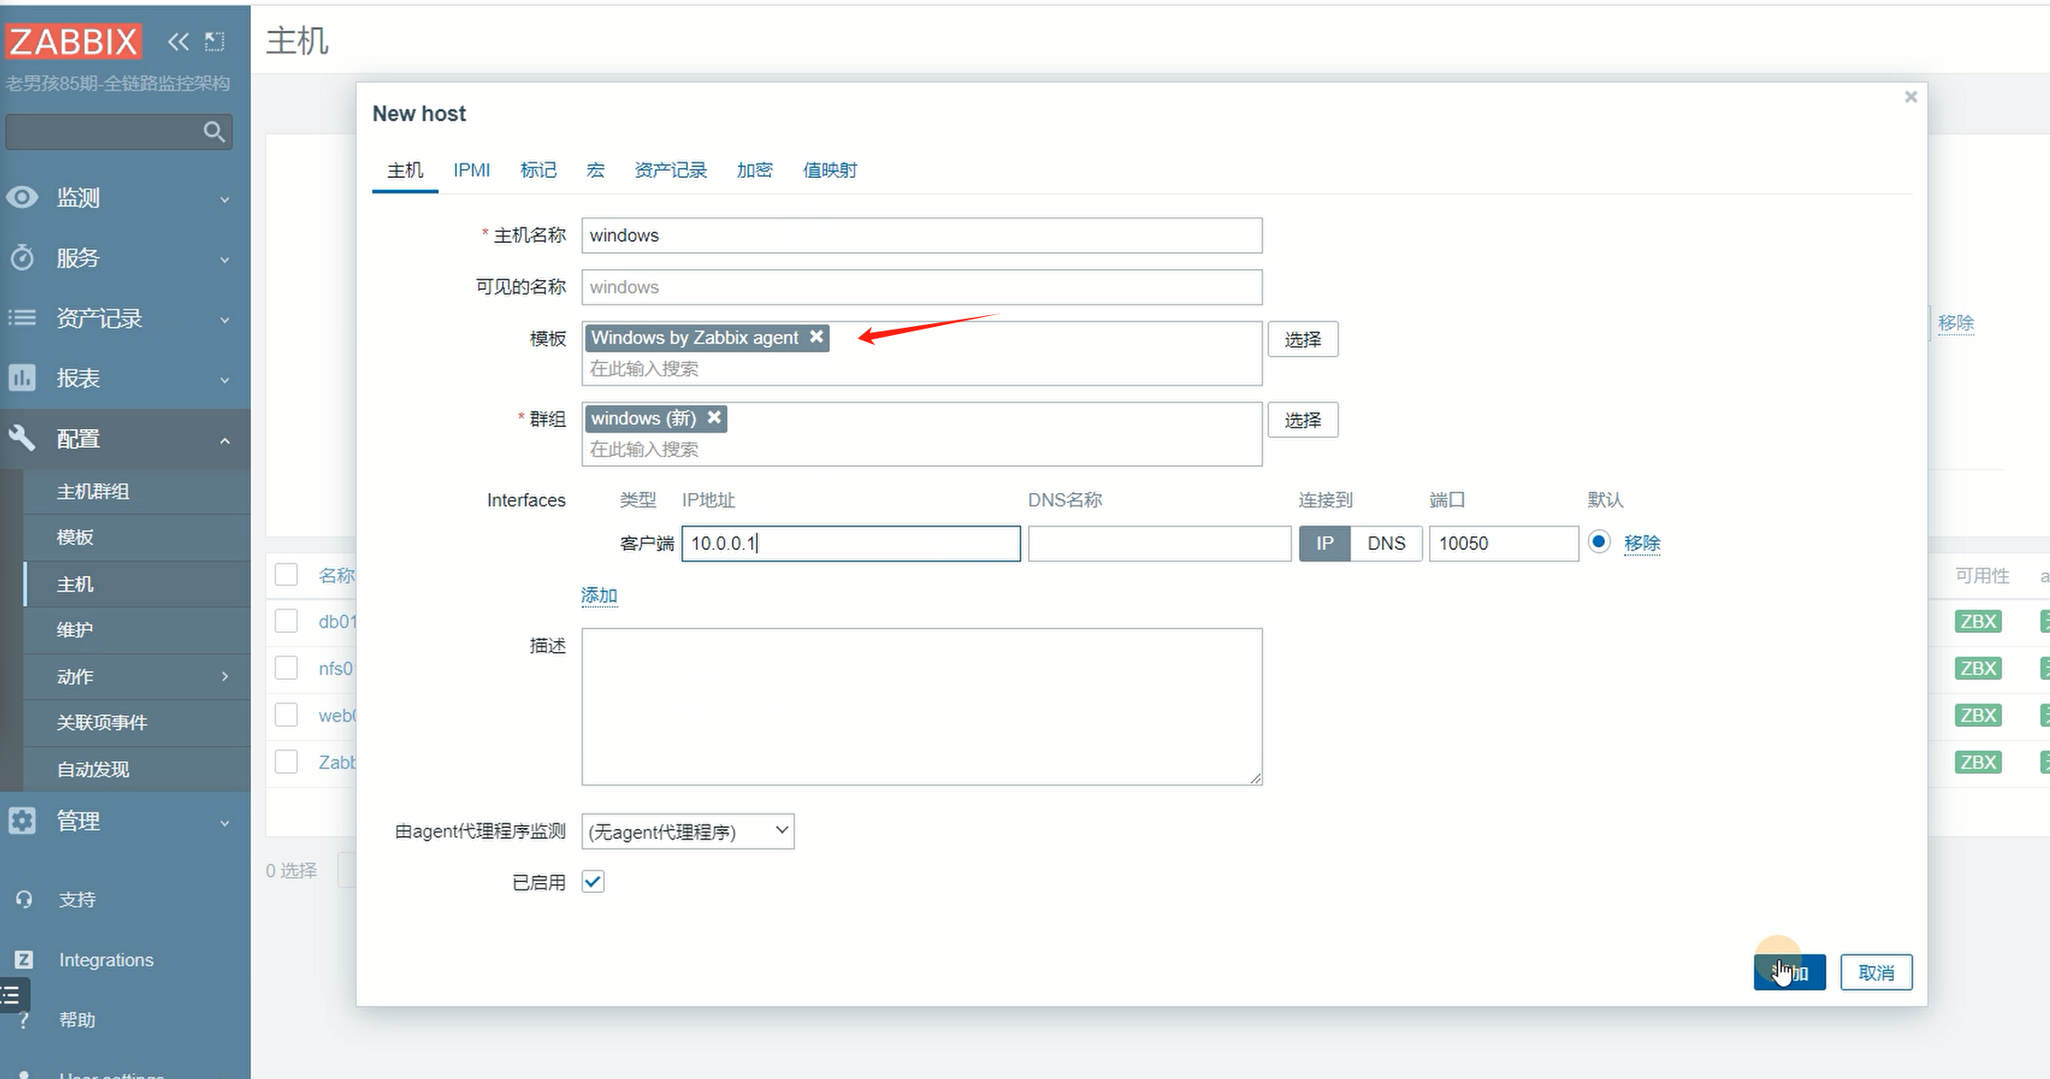Open the agent代理程序 proxy dropdown
The image size is (2050, 1079).
click(688, 832)
